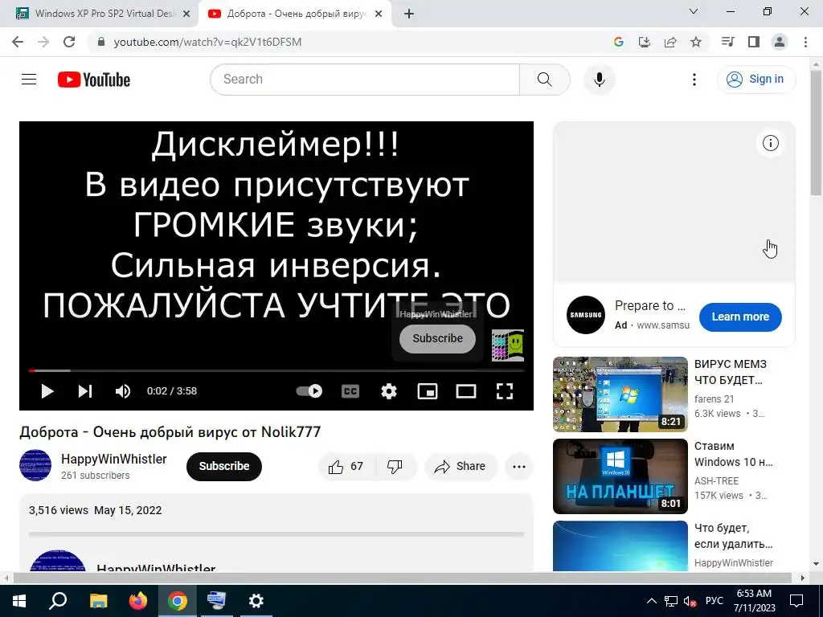The width and height of the screenshot is (823, 617).
Task: Click Learn more on Samsung ad
Action: 740,317
